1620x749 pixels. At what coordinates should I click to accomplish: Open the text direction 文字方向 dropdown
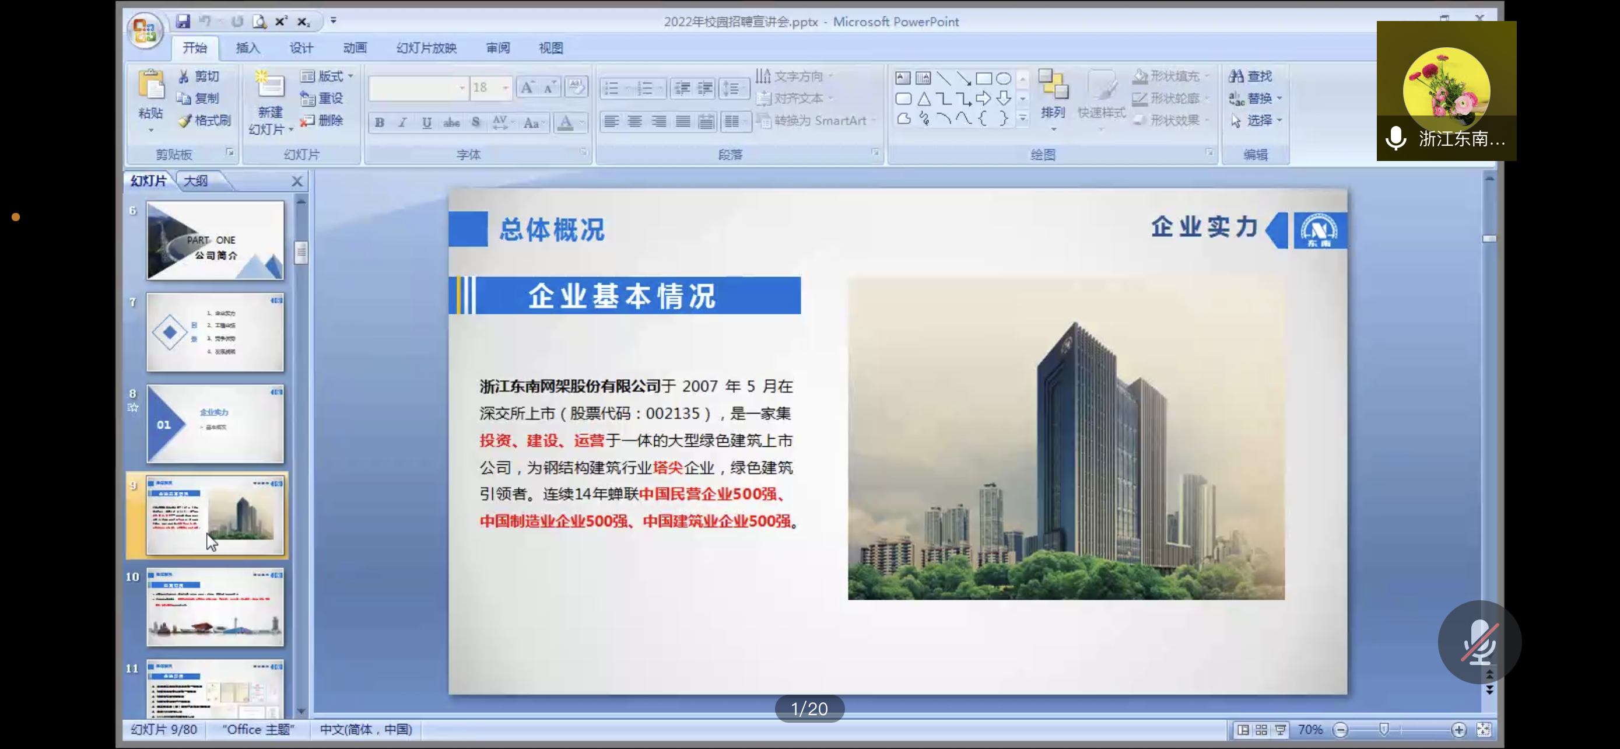tap(795, 76)
